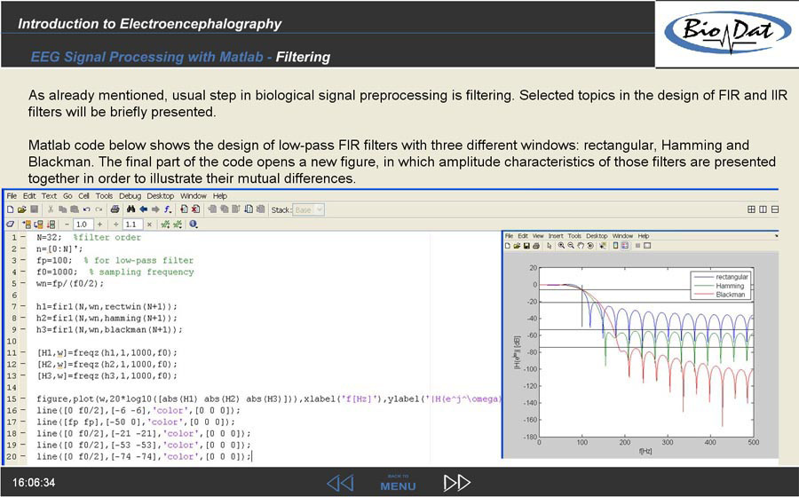Select the Rotate 3D tool in figure

[x=590, y=246]
